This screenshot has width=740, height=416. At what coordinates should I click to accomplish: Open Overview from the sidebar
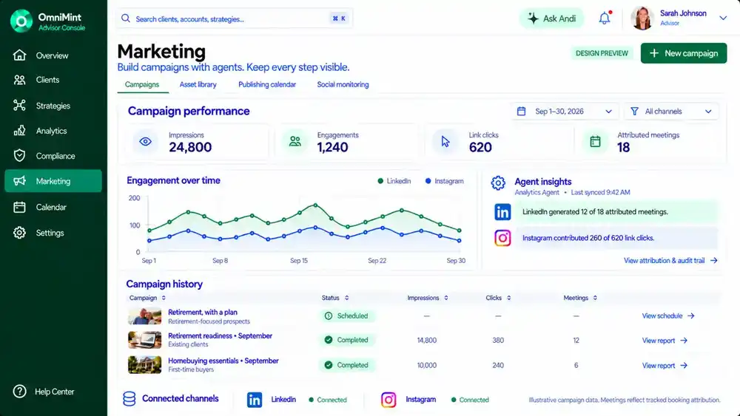(x=53, y=55)
